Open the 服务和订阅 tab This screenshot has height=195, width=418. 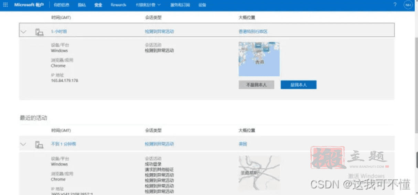180,5
